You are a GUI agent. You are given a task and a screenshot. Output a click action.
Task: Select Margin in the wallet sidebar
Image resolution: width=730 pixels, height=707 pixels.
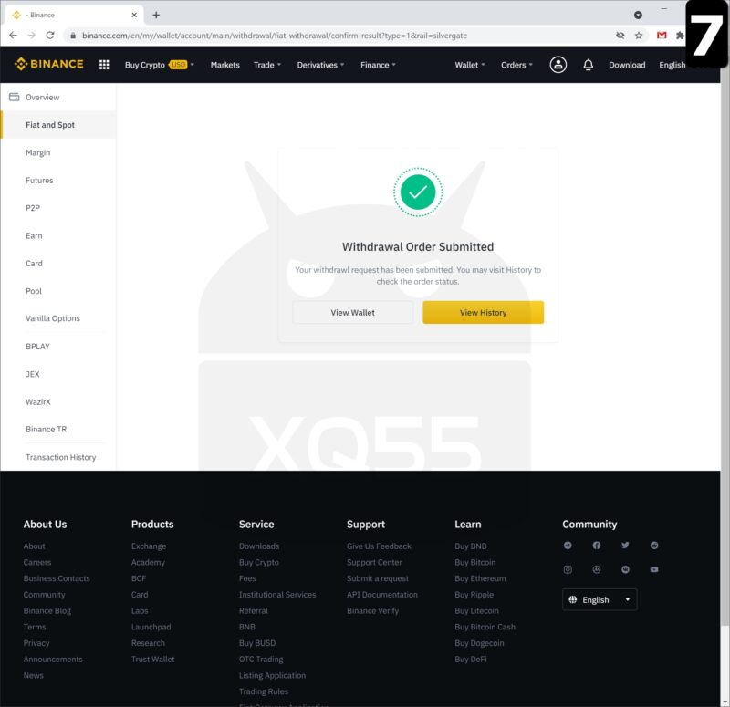click(x=38, y=152)
